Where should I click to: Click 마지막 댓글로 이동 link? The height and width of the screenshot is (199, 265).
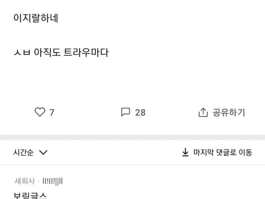[x=223, y=152]
